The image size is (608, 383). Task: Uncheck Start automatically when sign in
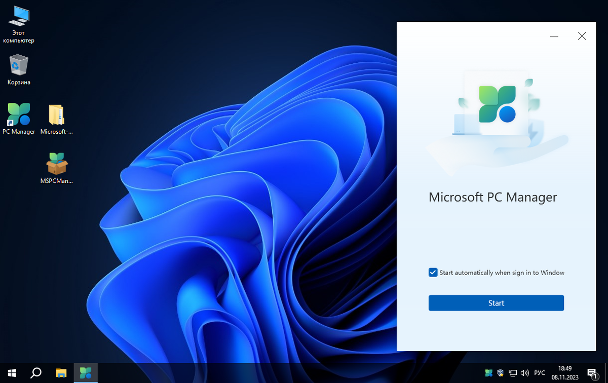(433, 273)
